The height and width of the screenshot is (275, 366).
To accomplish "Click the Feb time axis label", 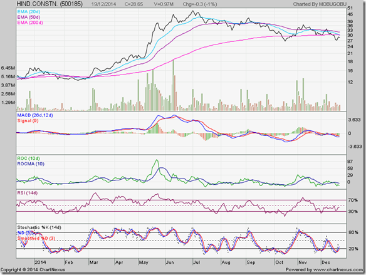I will coord(69,262).
